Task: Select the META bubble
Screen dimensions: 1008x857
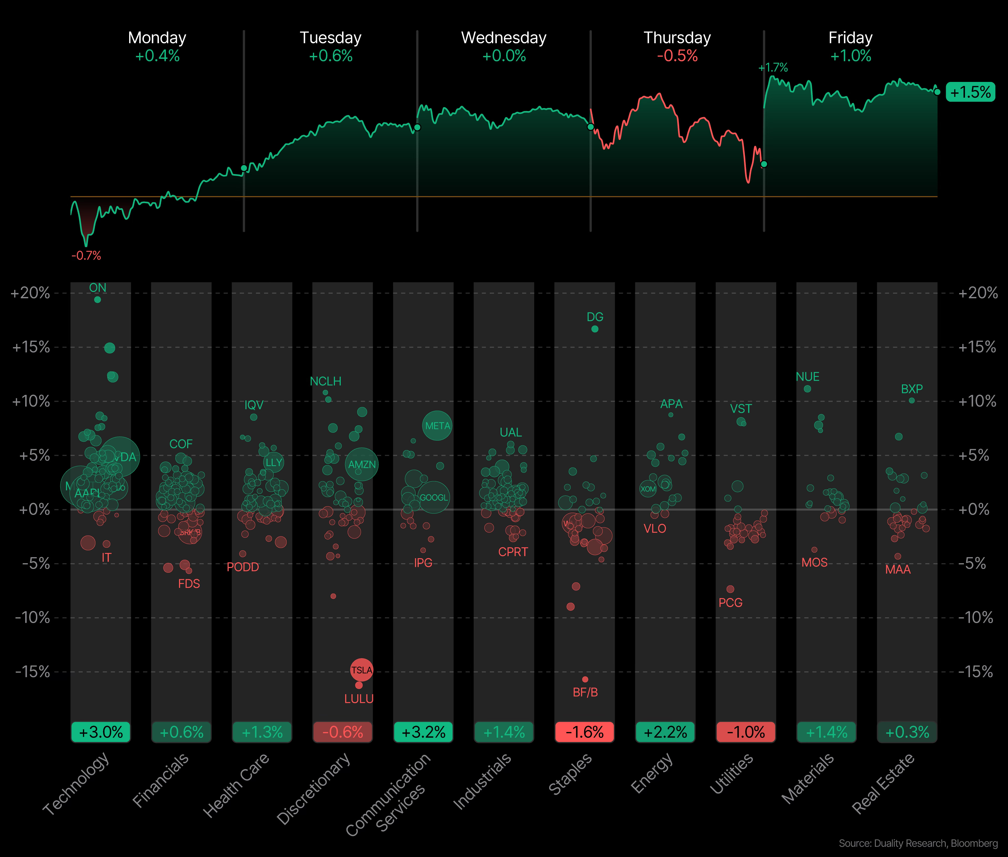Action: point(437,426)
